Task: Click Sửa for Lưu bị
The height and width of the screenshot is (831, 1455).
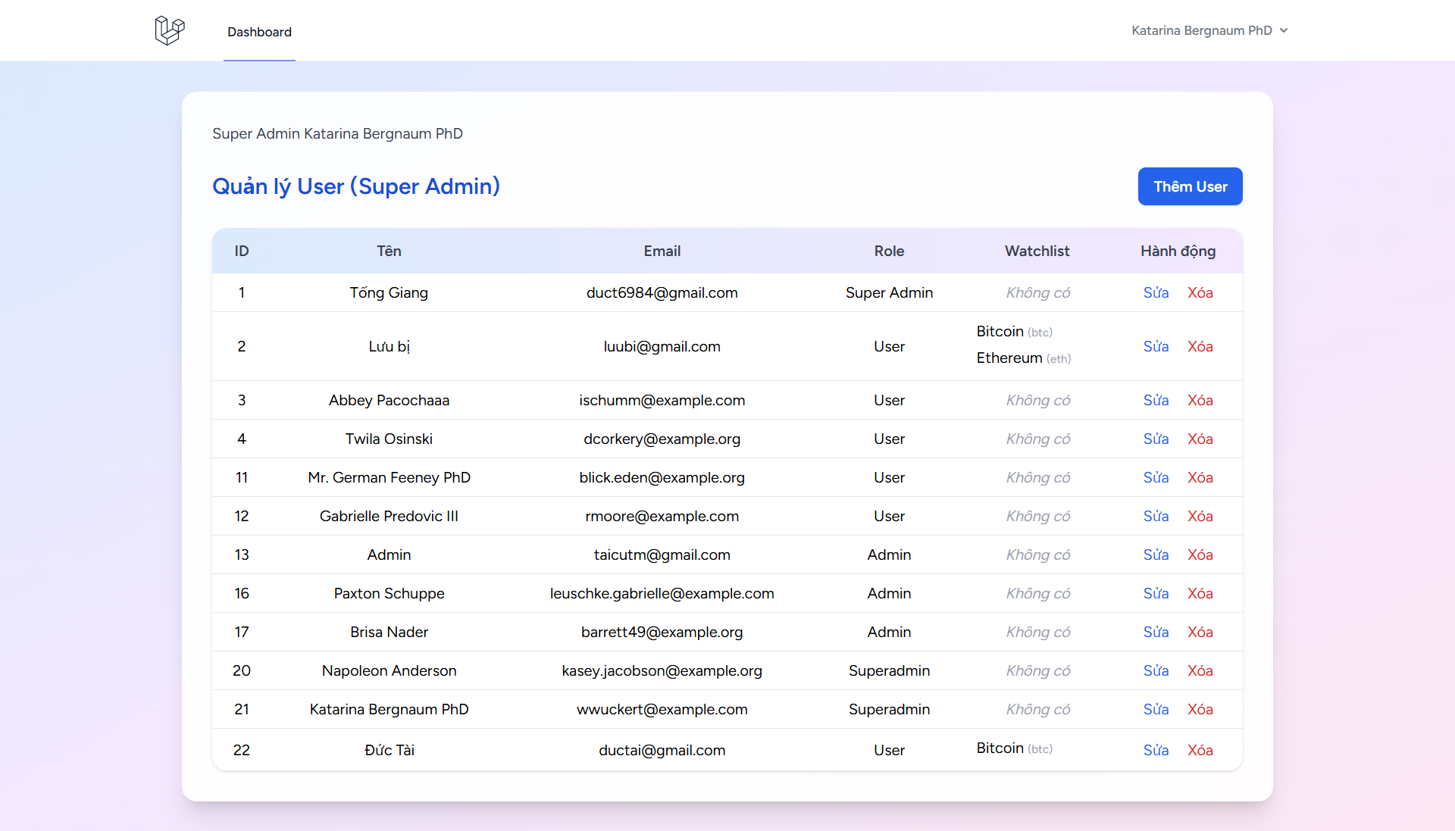Action: 1156,347
